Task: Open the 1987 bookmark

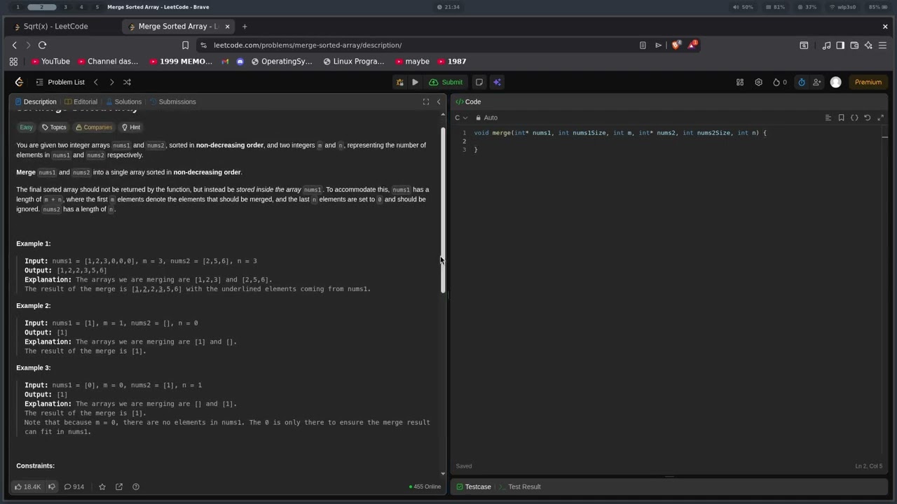Action: tap(451, 62)
